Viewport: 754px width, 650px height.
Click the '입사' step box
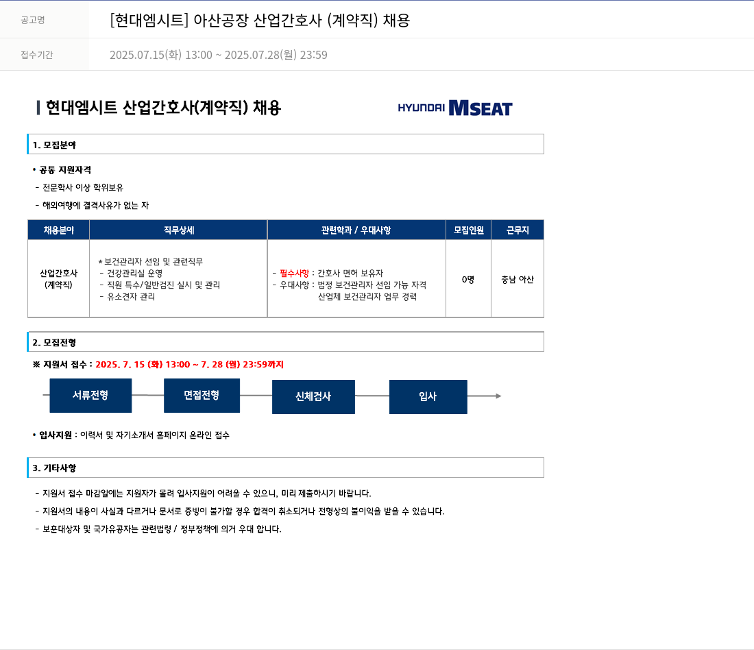(x=428, y=397)
